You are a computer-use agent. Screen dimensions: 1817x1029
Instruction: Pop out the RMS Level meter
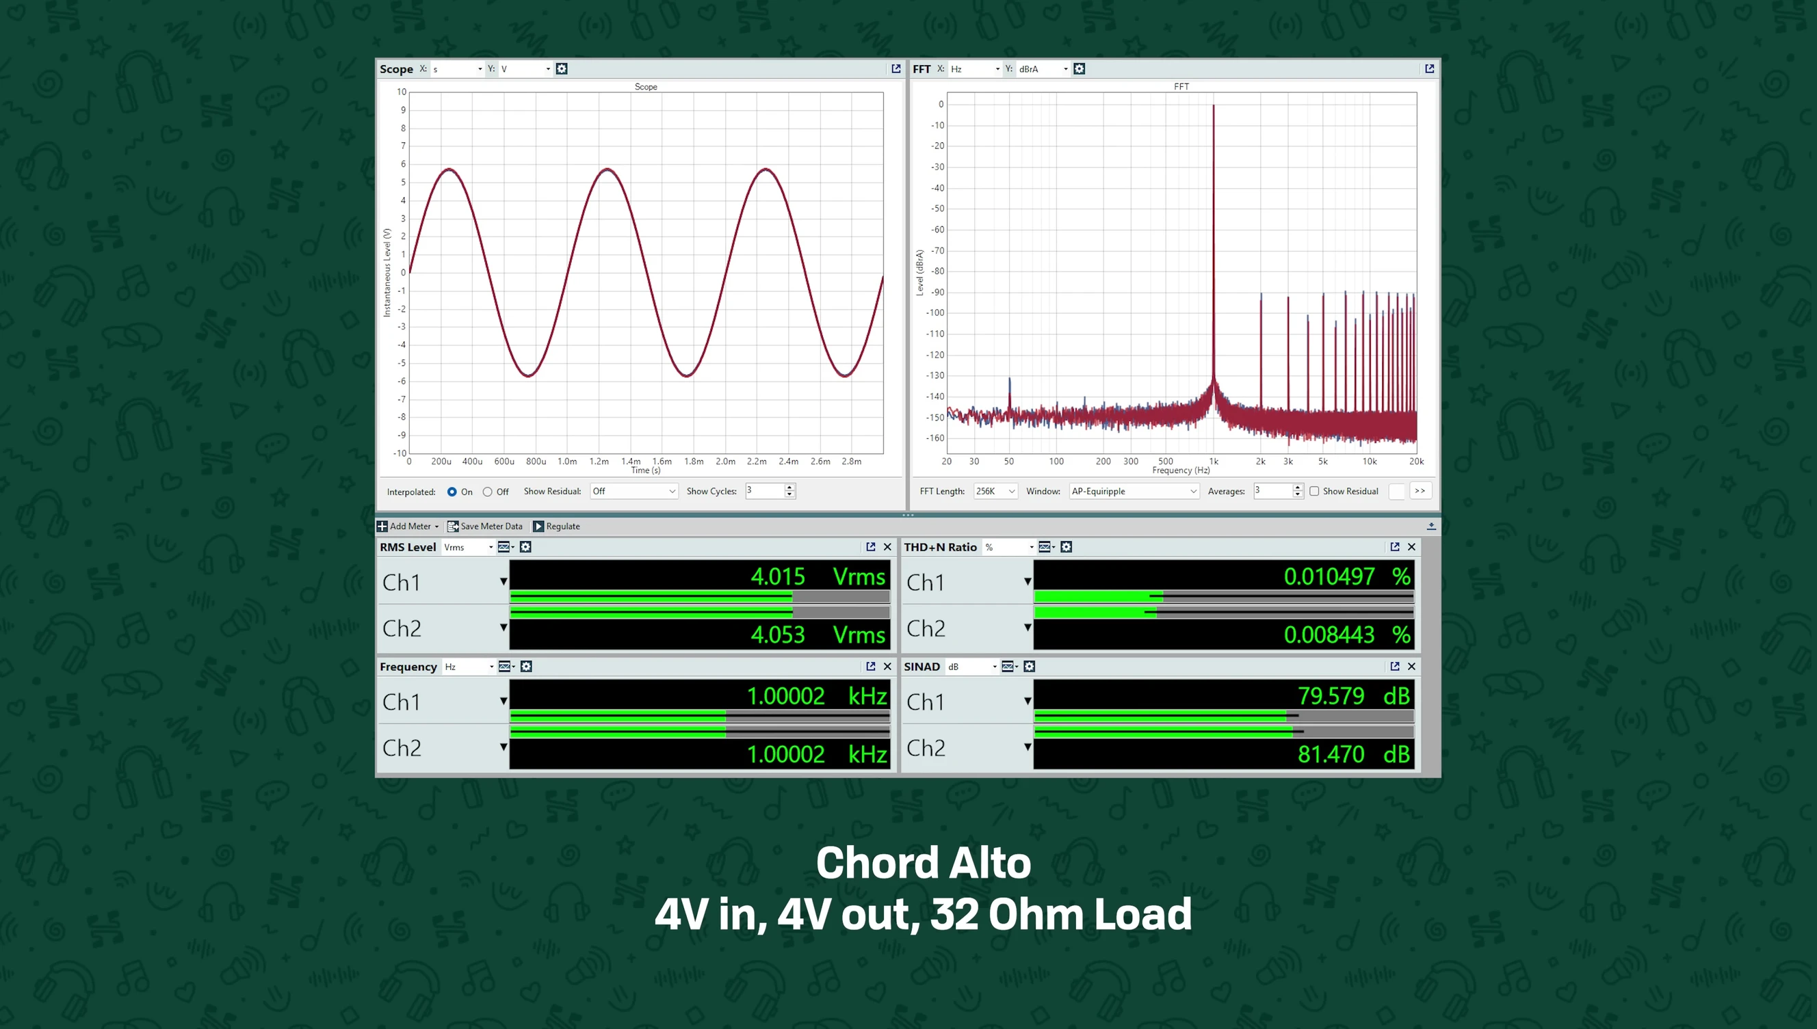870,547
